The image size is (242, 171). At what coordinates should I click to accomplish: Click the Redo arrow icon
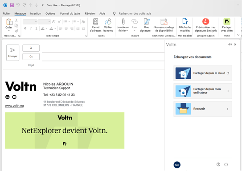24,5
